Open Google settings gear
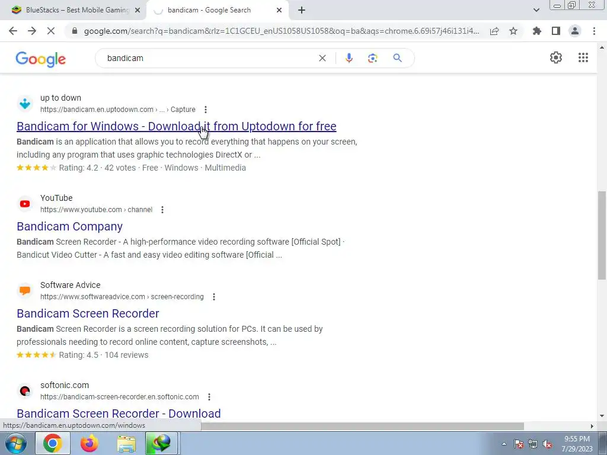The height and width of the screenshot is (455, 607). (x=556, y=57)
